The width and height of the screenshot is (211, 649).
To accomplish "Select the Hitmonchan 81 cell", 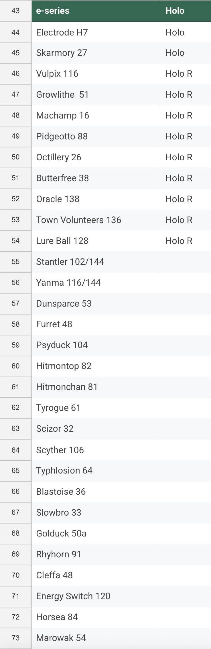I will pyautogui.click(x=97, y=387).
